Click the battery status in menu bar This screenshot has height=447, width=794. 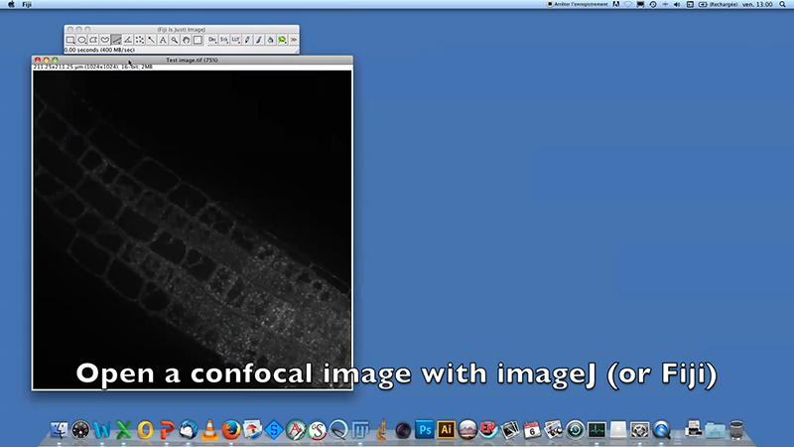pos(719,4)
